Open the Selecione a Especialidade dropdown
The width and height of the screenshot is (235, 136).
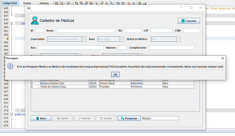[66, 39]
